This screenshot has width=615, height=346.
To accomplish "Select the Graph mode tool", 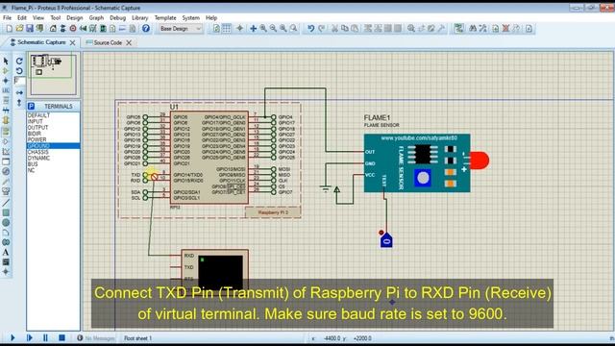I will pyautogui.click(x=6, y=152).
